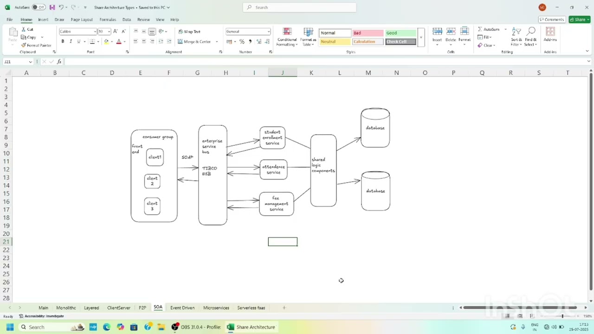Toggle Underline formatting
The width and height of the screenshot is (594, 334).
78,41
